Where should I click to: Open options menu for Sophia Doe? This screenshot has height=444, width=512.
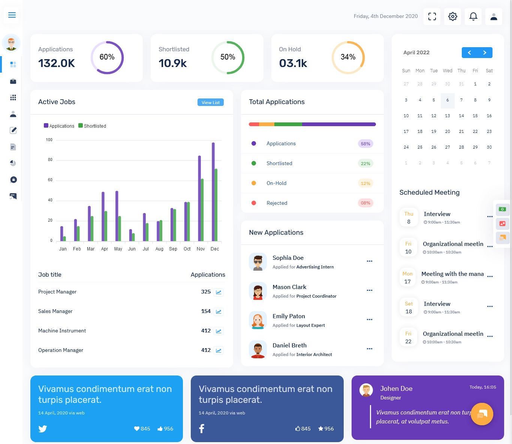click(370, 261)
